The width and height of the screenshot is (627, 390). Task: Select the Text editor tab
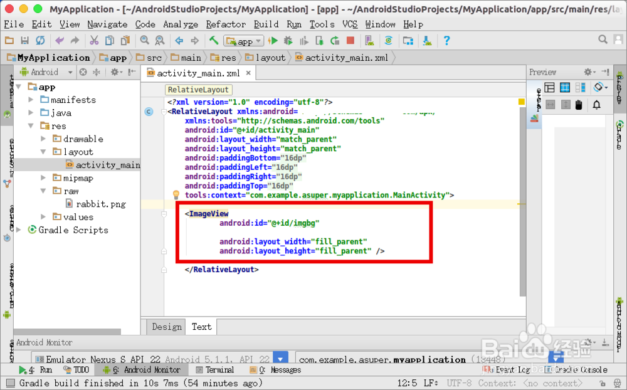click(201, 327)
